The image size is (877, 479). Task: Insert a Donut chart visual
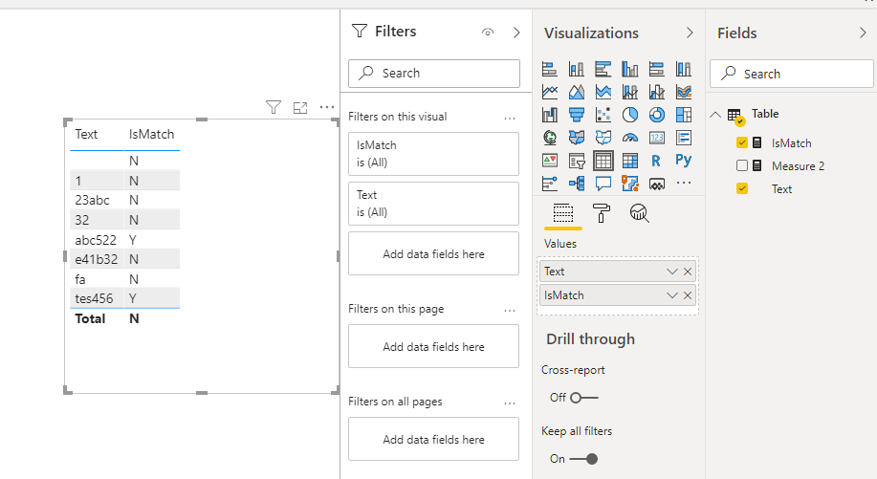[657, 115]
